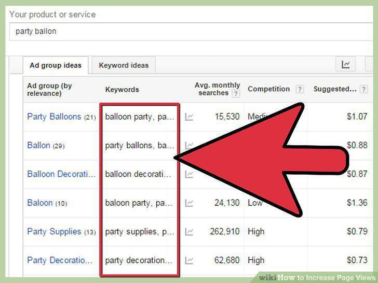Sort by Suggested... column header
This screenshot has width=378, height=283.
coord(335,89)
